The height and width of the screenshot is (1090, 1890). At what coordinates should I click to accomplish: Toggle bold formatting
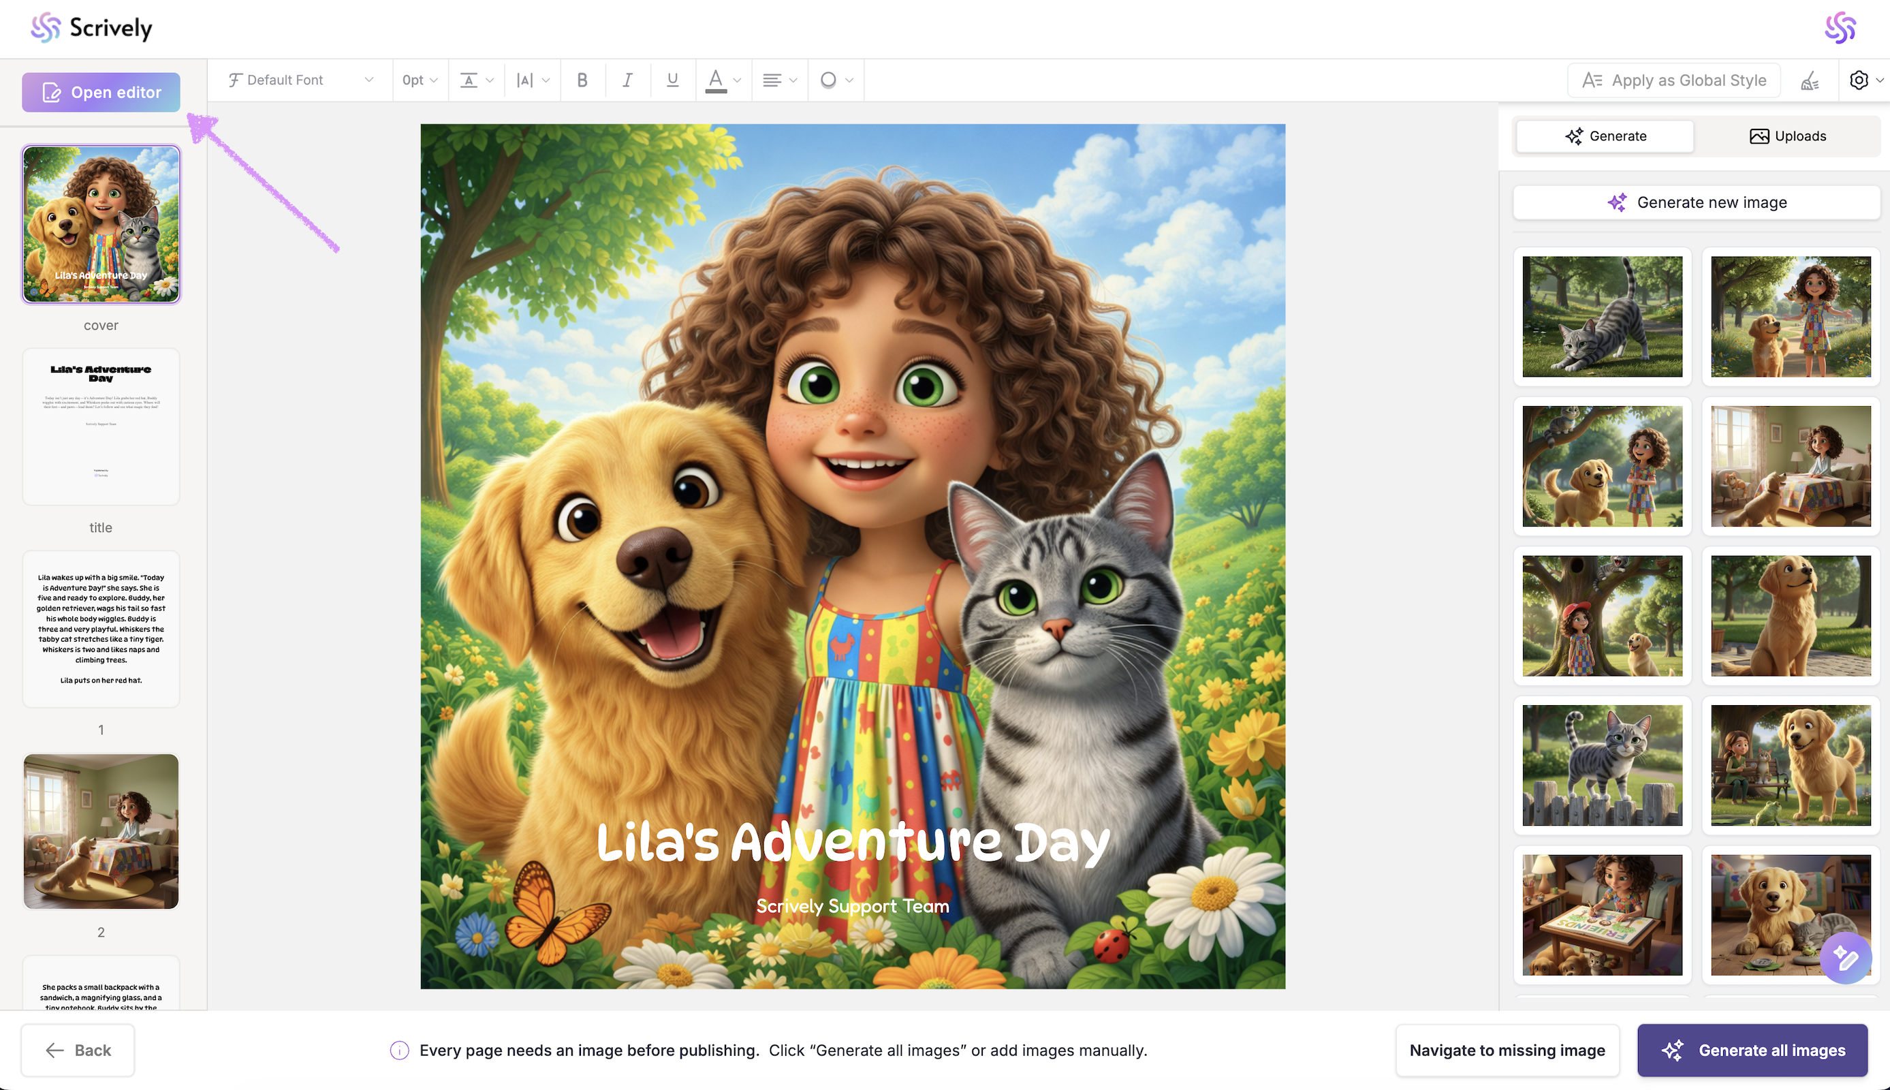point(582,80)
